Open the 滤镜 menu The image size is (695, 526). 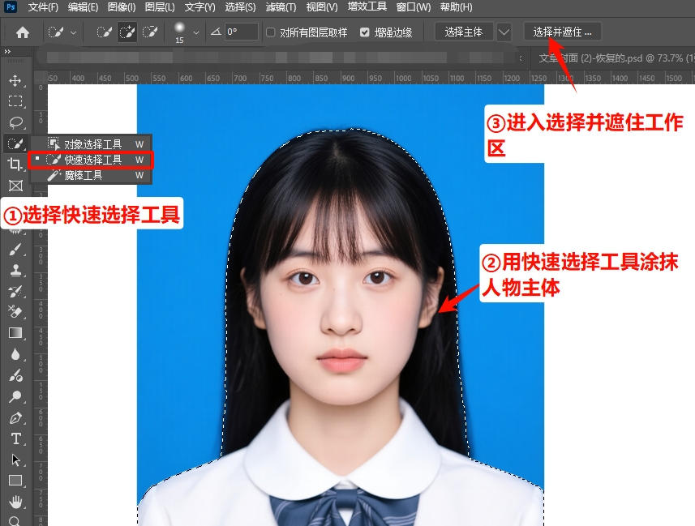click(x=280, y=6)
